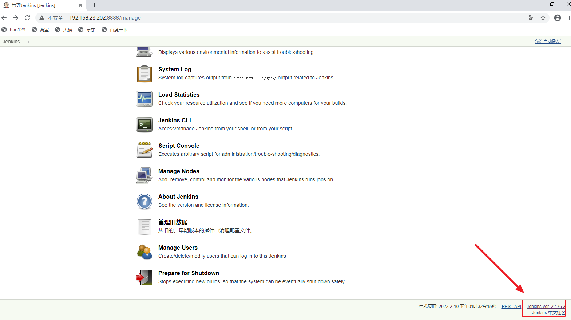
Task: Click the About Jenkins question mark icon
Action: 144,201
